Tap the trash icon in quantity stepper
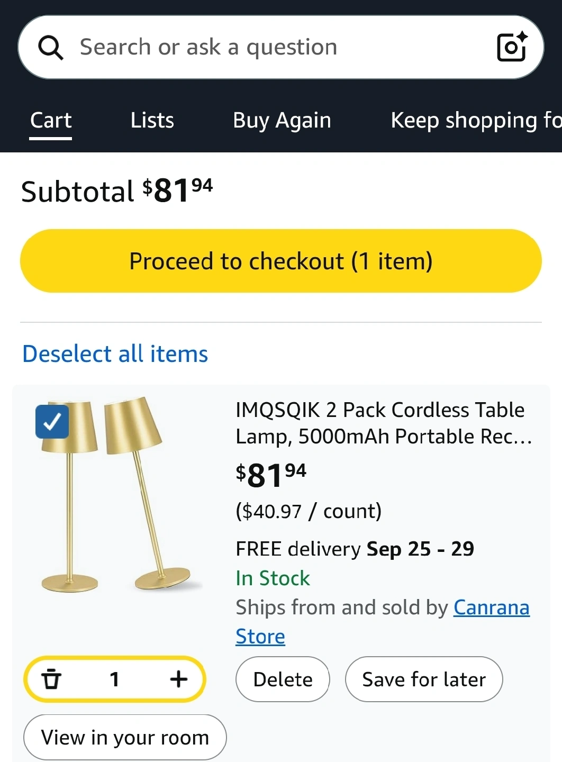The width and height of the screenshot is (562, 762). point(51,679)
